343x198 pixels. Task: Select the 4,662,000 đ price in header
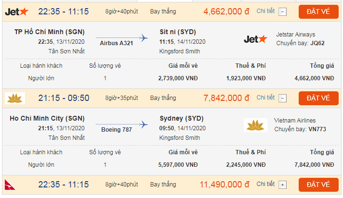226,11
